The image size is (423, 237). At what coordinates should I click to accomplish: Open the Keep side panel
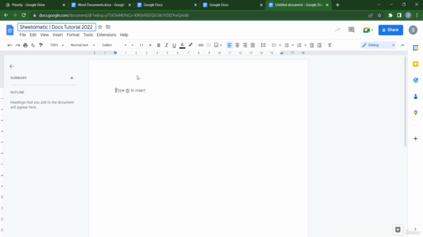(x=416, y=64)
